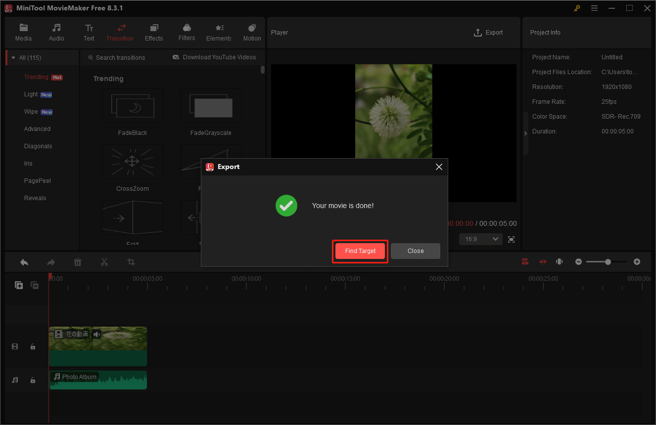The image size is (656, 425).
Task: Open the Audio tab
Action: [x=56, y=33]
